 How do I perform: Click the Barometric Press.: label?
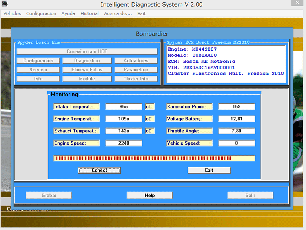[189, 107]
